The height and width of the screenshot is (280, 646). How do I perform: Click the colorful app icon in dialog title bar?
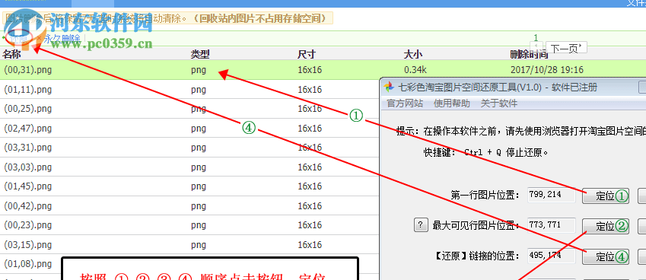coord(389,87)
